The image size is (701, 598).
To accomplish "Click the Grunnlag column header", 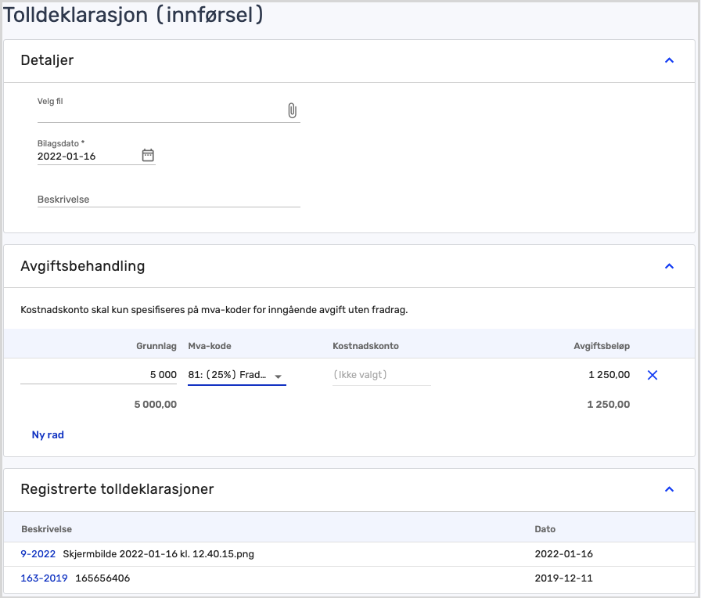I will tap(156, 346).
